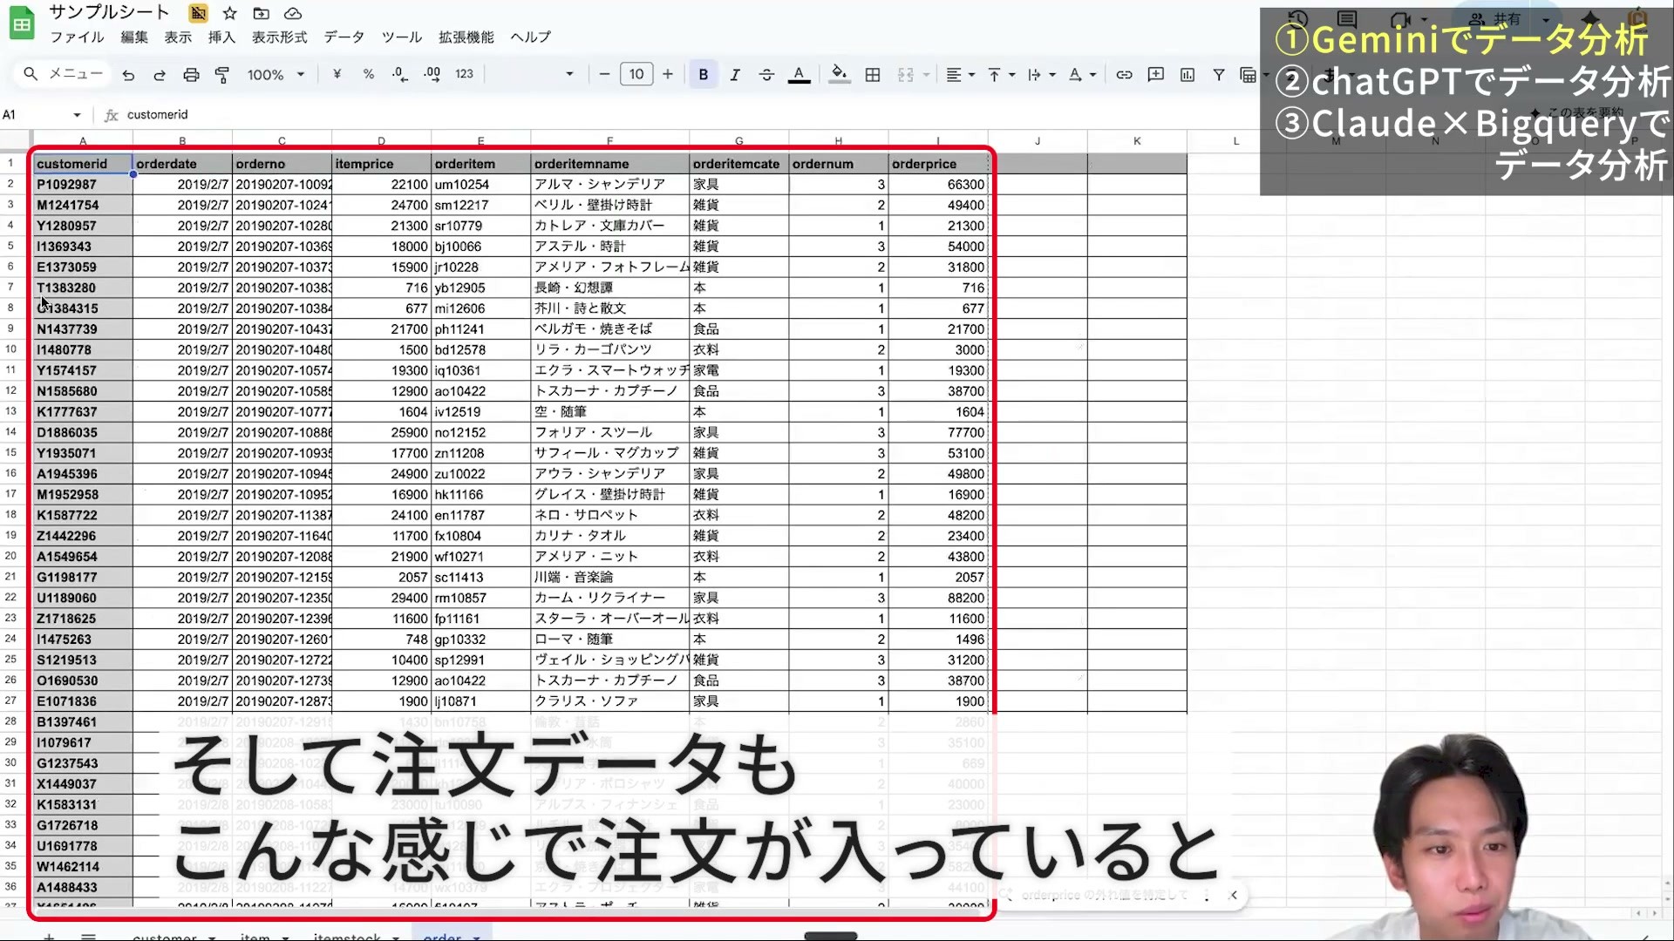Apply percent number format

369,74
